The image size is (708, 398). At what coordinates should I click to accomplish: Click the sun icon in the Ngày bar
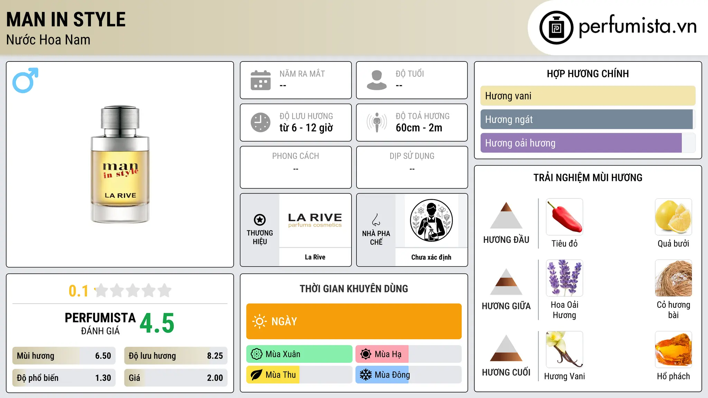(259, 321)
